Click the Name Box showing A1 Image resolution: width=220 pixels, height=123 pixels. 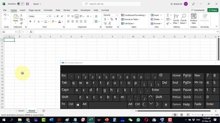pyautogui.click(x=9, y=32)
